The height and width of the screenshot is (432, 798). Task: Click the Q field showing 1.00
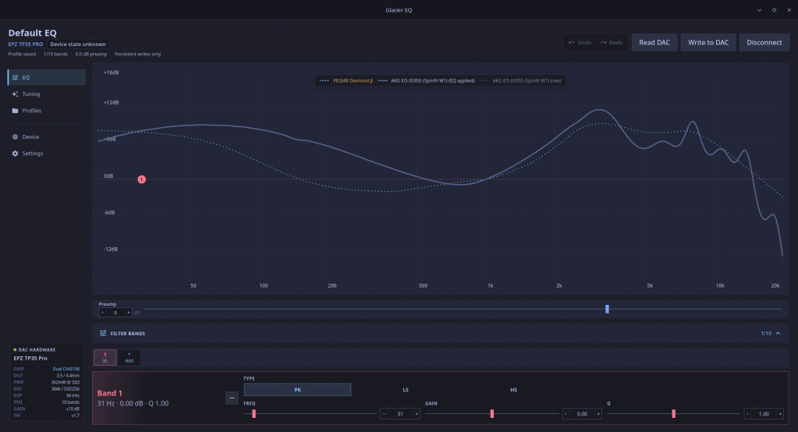[x=764, y=414]
